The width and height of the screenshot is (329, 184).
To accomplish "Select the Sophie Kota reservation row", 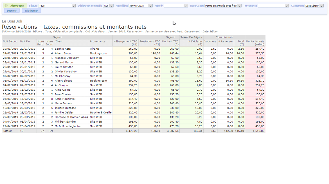I will 63,49.
